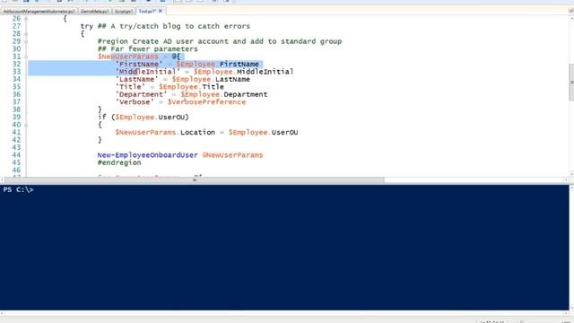This screenshot has width=574, height=323.
Task: Click the '#region Create AD user account' line
Action: [x=219, y=41]
